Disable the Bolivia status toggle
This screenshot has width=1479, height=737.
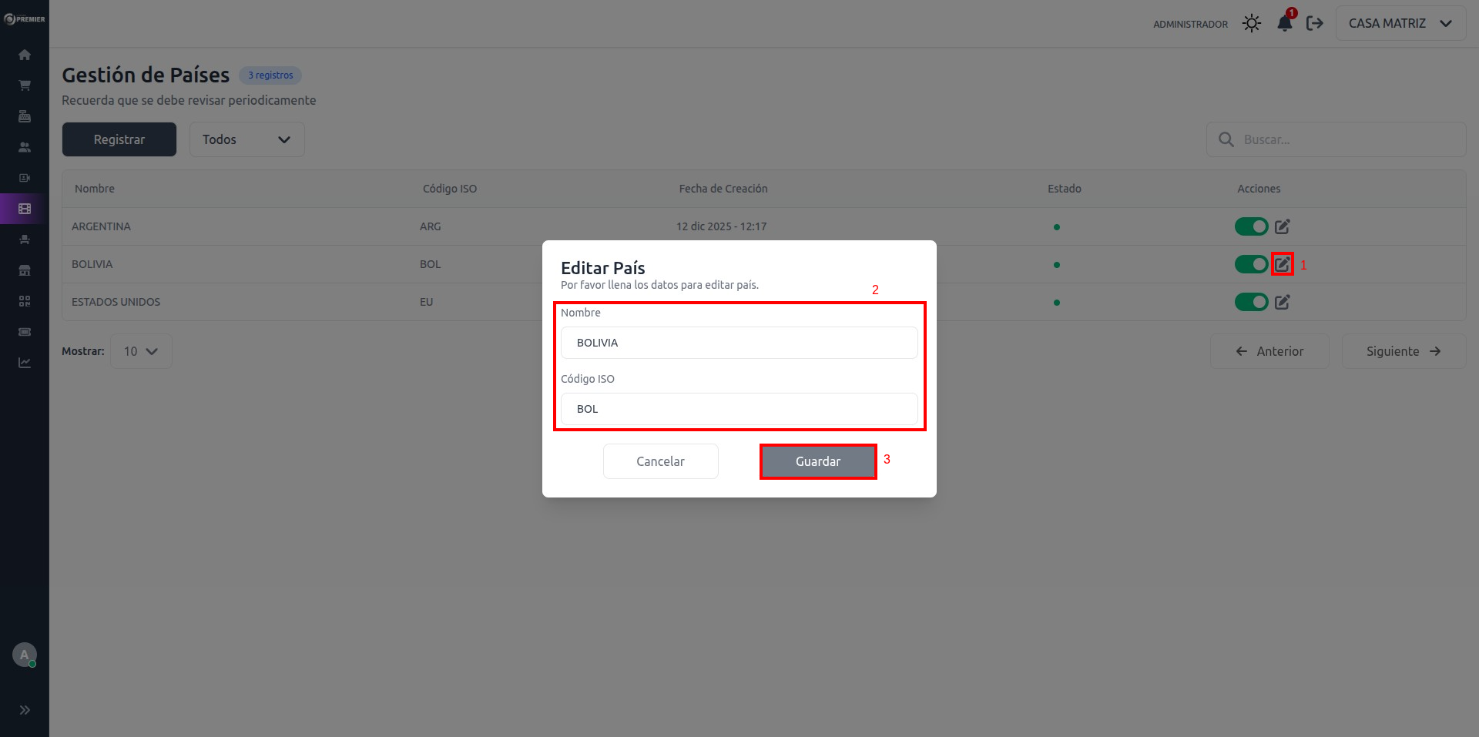[x=1251, y=264]
